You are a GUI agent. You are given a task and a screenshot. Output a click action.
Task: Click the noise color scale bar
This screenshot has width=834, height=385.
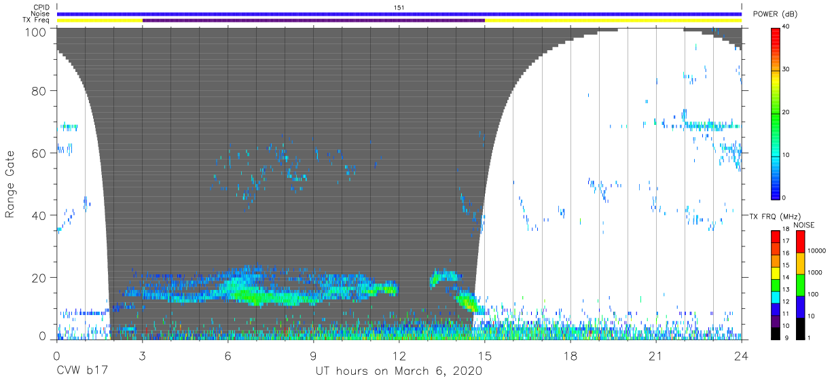click(x=800, y=285)
